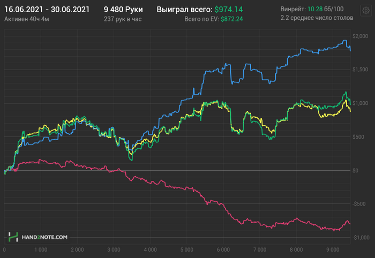
Task: Click the -$1,000 y-axis label
Action: coord(361,238)
